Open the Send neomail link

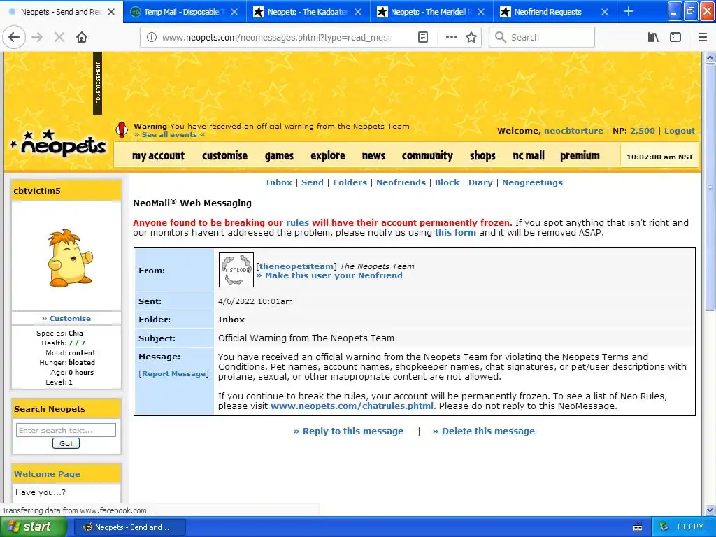pos(313,182)
